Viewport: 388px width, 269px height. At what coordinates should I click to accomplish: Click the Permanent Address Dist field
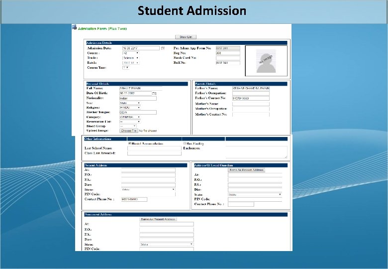click(167, 240)
